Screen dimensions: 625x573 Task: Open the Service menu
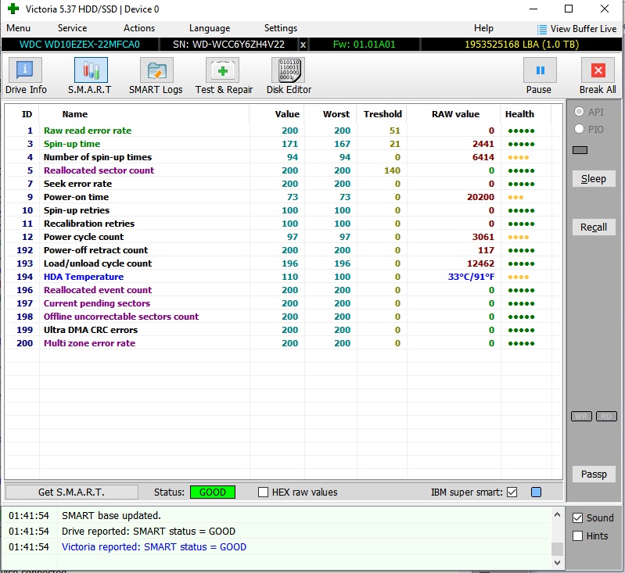(x=72, y=28)
